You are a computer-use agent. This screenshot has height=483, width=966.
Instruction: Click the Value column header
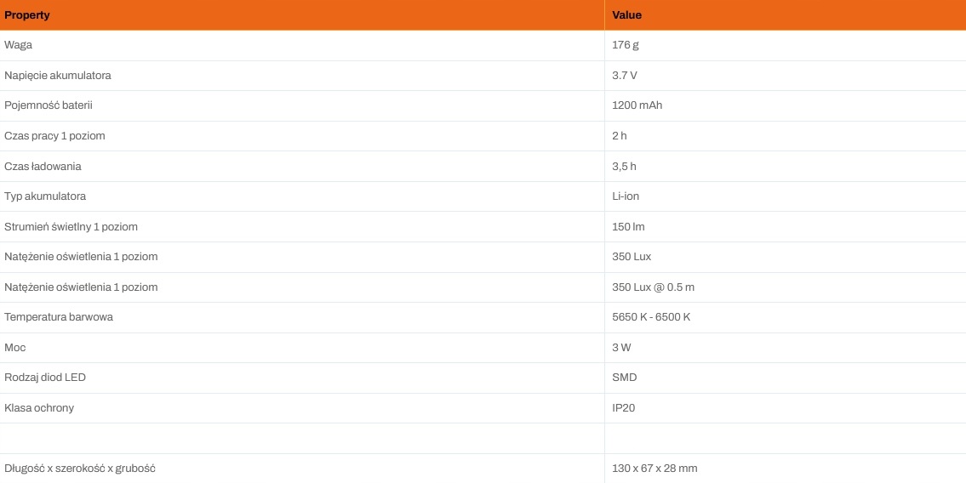627,15
